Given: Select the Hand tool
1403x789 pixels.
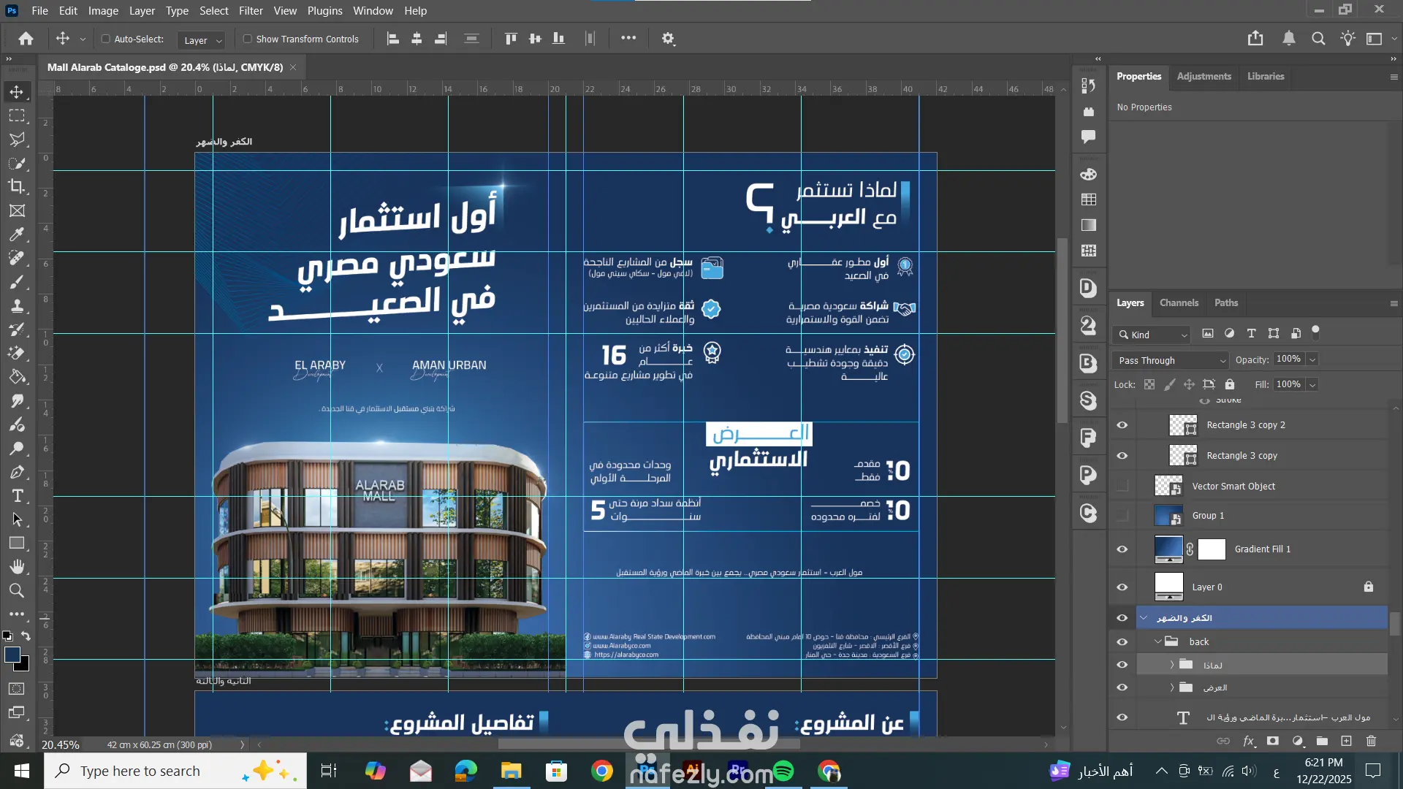Looking at the screenshot, I should tap(17, 567).
